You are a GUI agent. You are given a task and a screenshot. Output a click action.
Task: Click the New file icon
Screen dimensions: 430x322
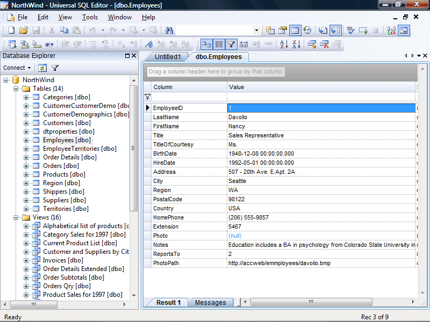coord(11,31)
